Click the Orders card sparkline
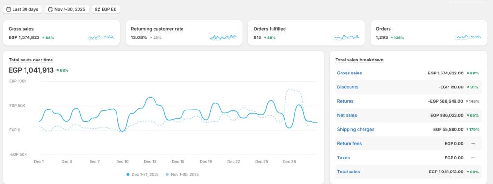The width and height of the screenshot is (493, 184). [x=468, y=37]
